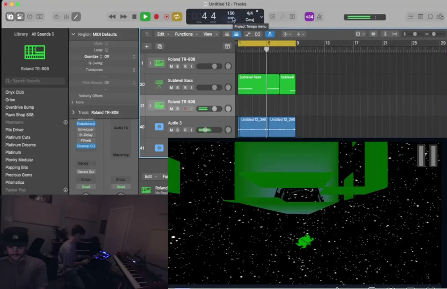Open the Toolbar toggle icon

point(40,16)
